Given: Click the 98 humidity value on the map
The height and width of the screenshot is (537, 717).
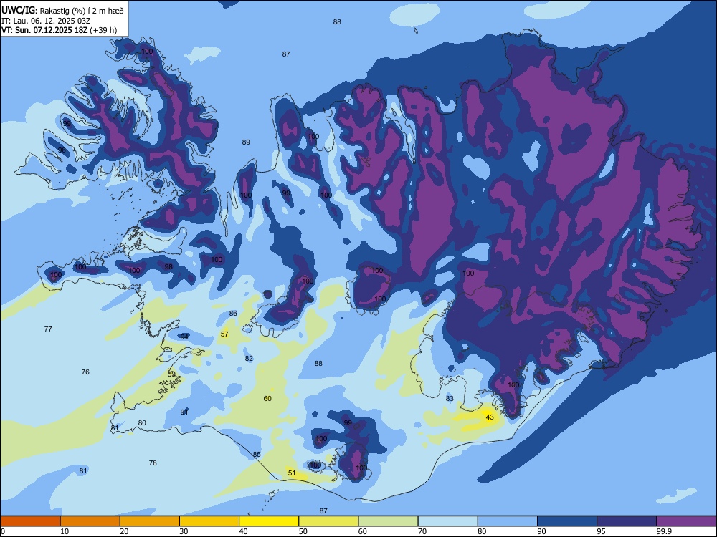Looking at the screenshot, I should click(168, 267).
